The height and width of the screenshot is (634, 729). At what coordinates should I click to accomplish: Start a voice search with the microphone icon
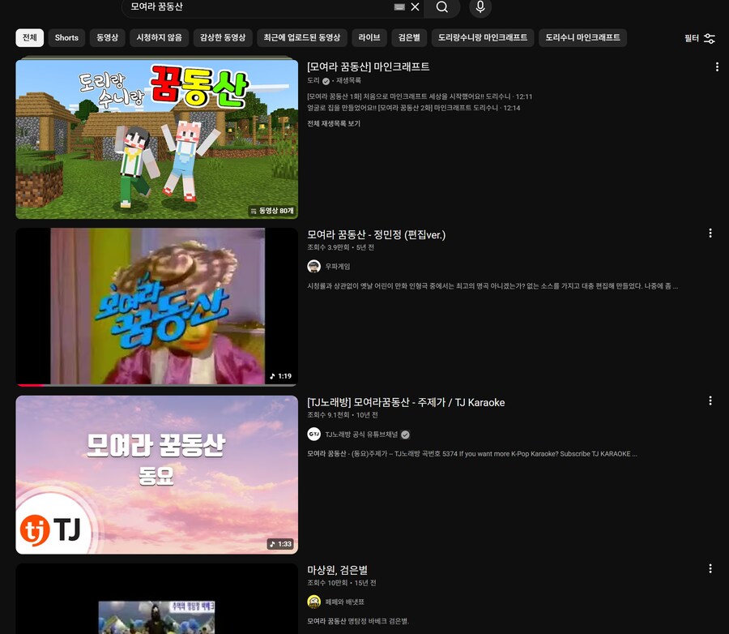(x=482, y=8)
